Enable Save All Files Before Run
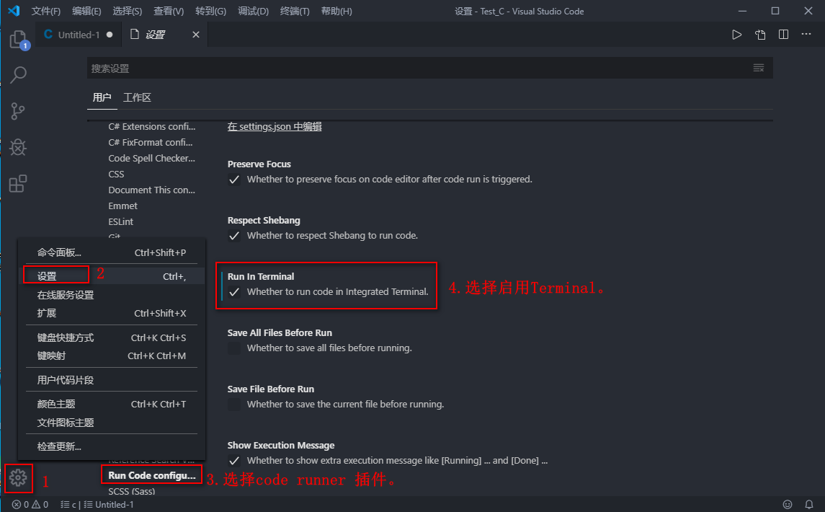The width and height of the screenshot is (825, 512). point(233,348)
